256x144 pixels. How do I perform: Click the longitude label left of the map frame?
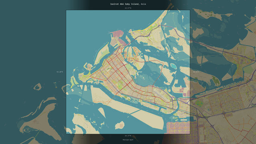point(60,72)
